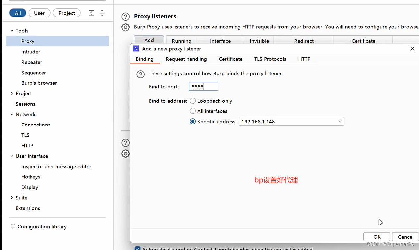This screenshot has height=250, width=419.
Task: Switch to the Request handling tab
Action: click(x=186, y=59)
